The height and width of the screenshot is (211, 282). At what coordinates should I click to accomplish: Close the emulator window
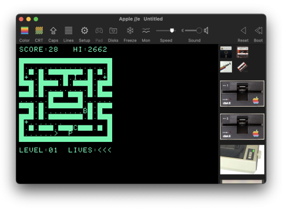pyautogui.click(x=21, y=19)
